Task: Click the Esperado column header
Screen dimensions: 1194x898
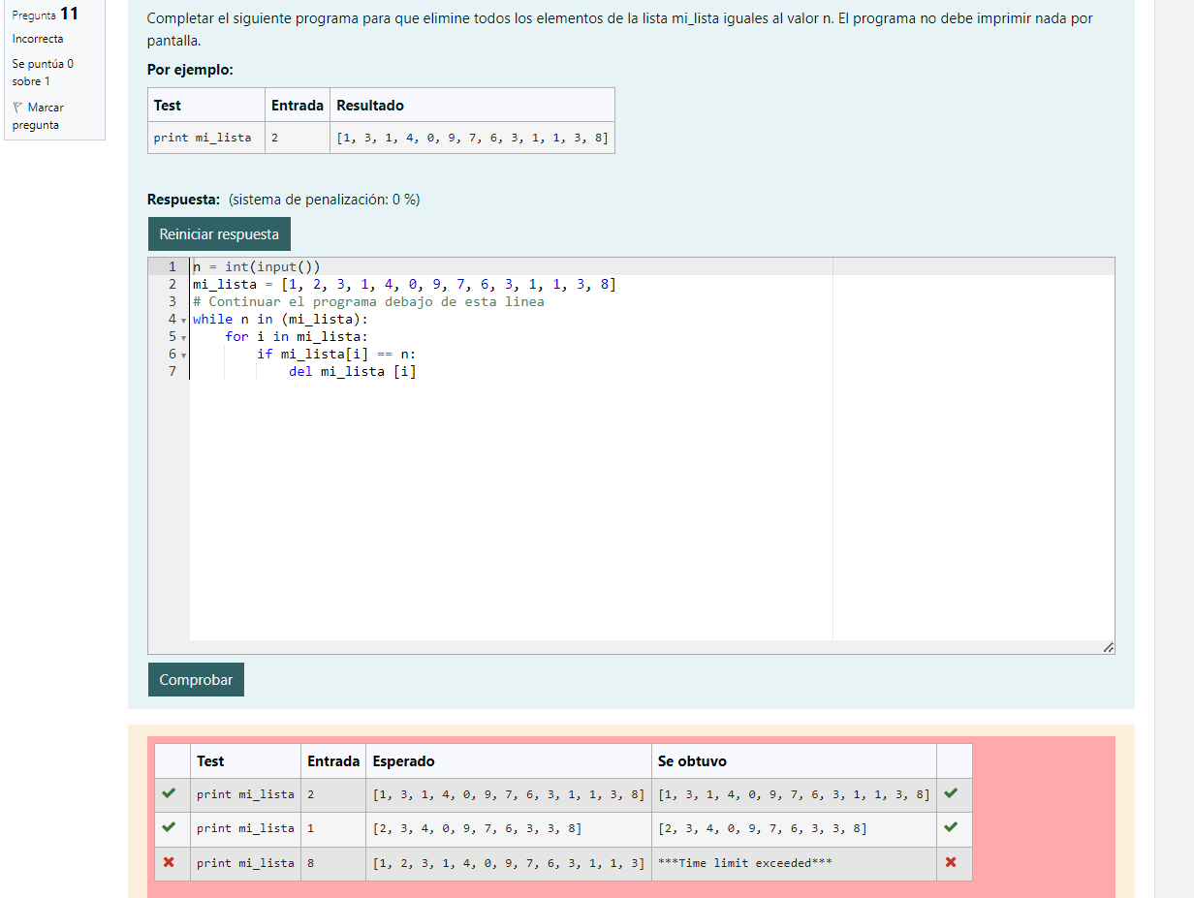Action: [x=404, y=761]
